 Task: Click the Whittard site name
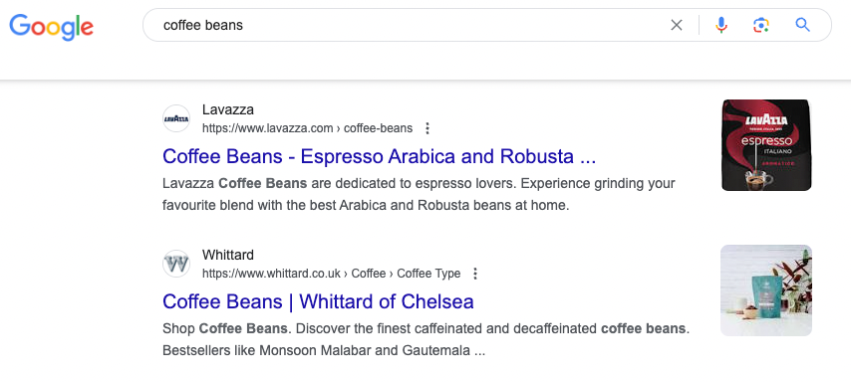[x=228, y=256]
